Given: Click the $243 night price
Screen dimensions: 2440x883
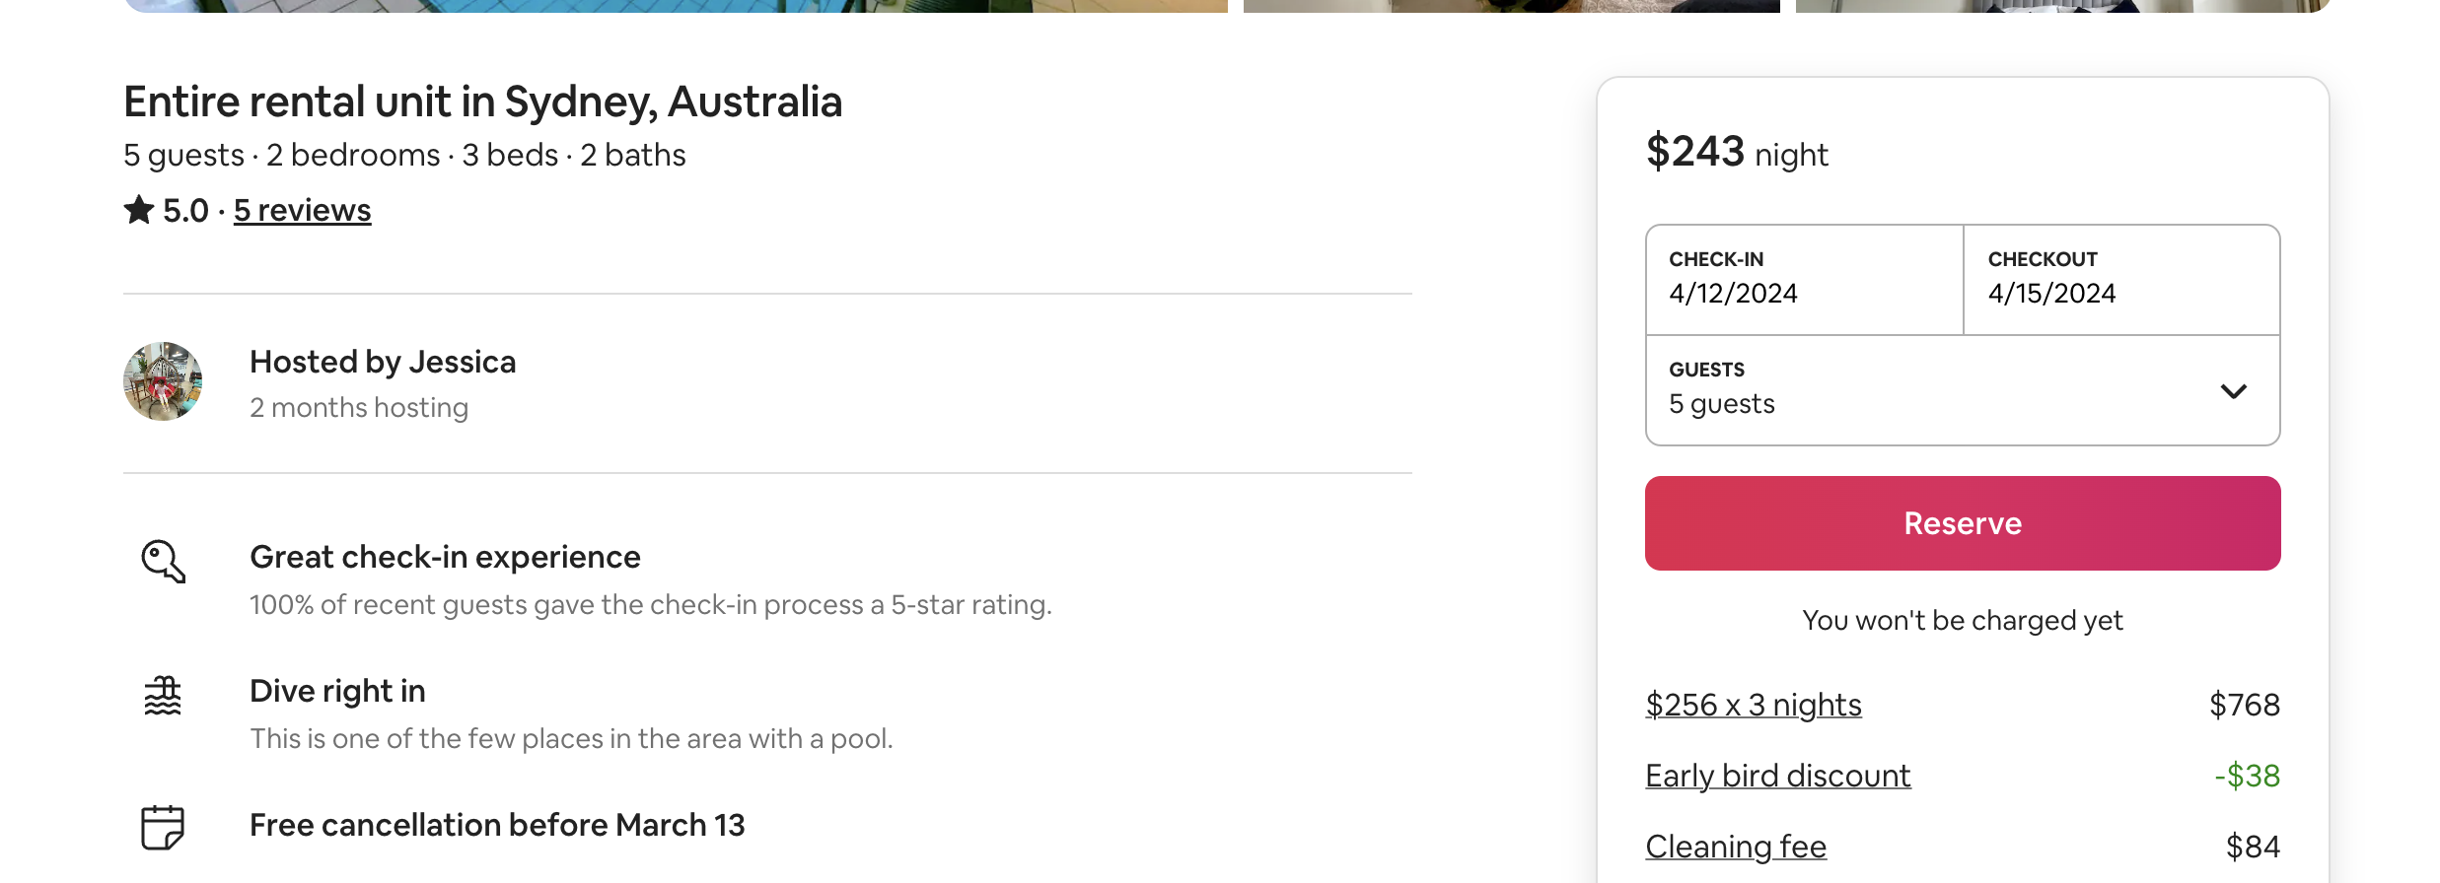Looking at the screenshot, I should pyautogui.click(x=1736, y=153).
